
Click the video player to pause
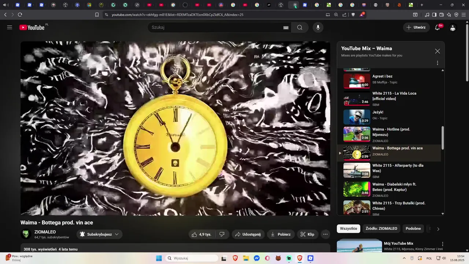click(175, 128)
